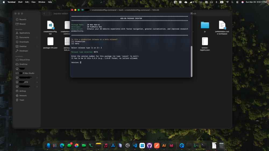Viewport: 269px width, 151px height.
Task: Click the Version input prompt in Terminal
Action: click(80, 62)
